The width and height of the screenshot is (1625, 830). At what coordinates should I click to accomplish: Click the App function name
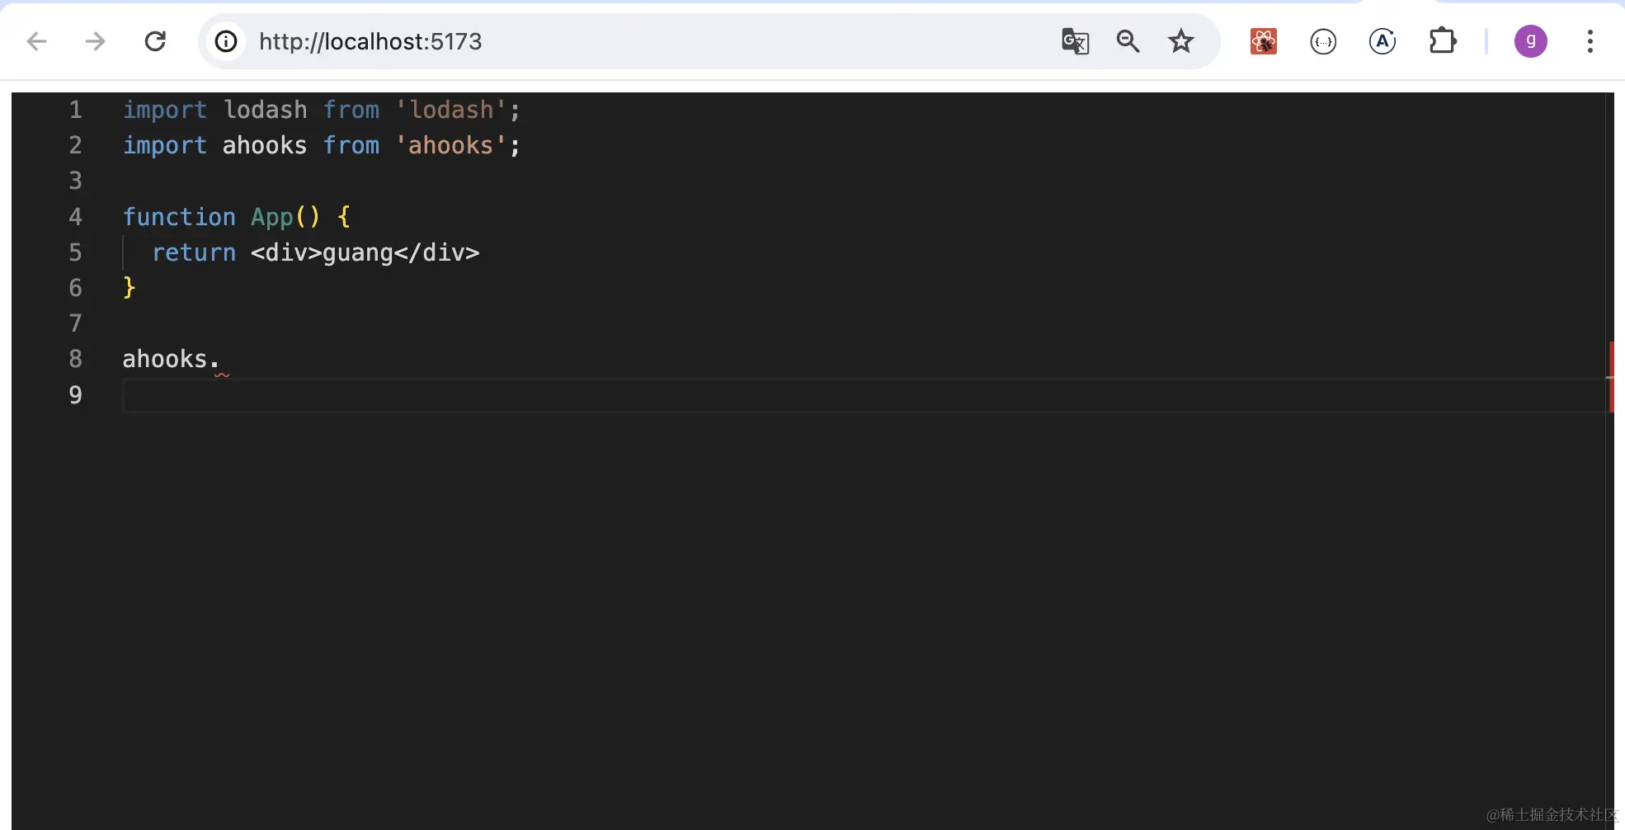coord(272,217)
